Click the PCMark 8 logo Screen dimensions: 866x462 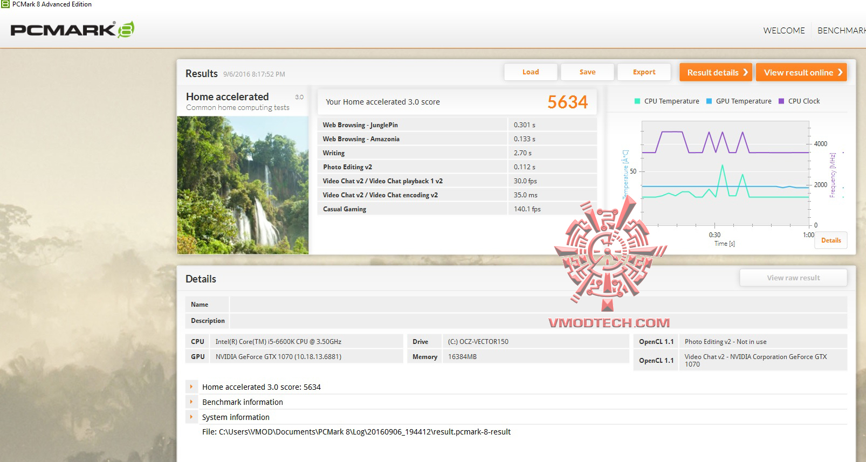(72, 30)
